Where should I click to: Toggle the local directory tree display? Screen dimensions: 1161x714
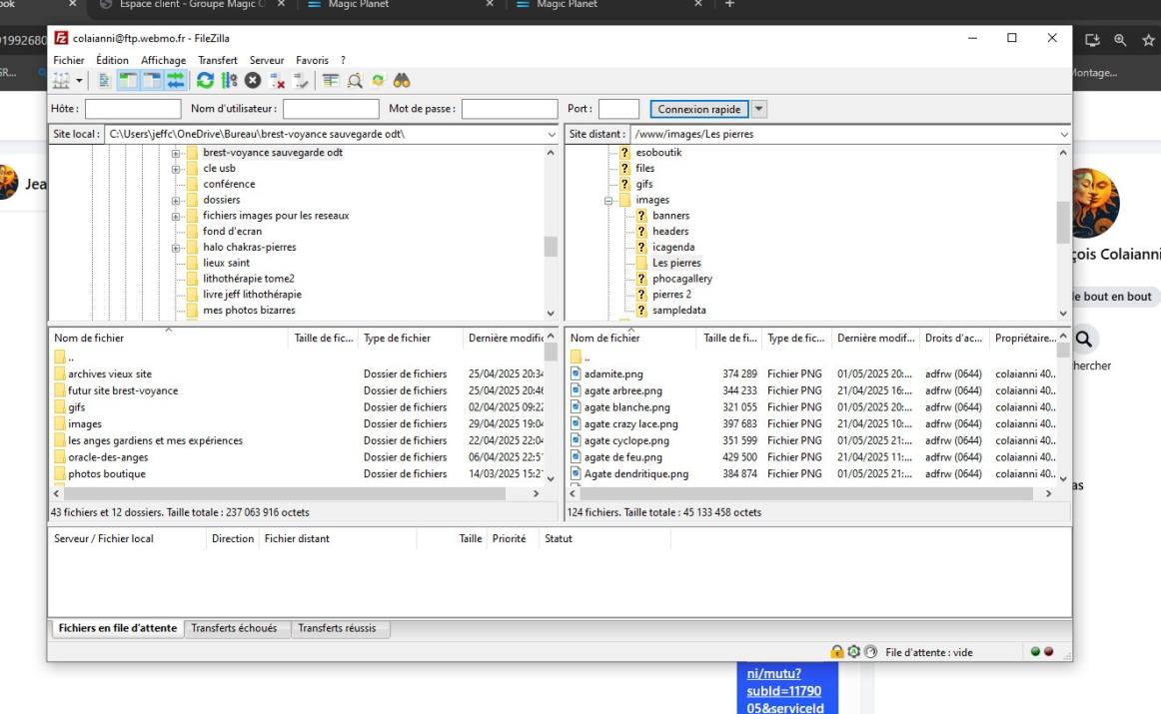(128, 81)
